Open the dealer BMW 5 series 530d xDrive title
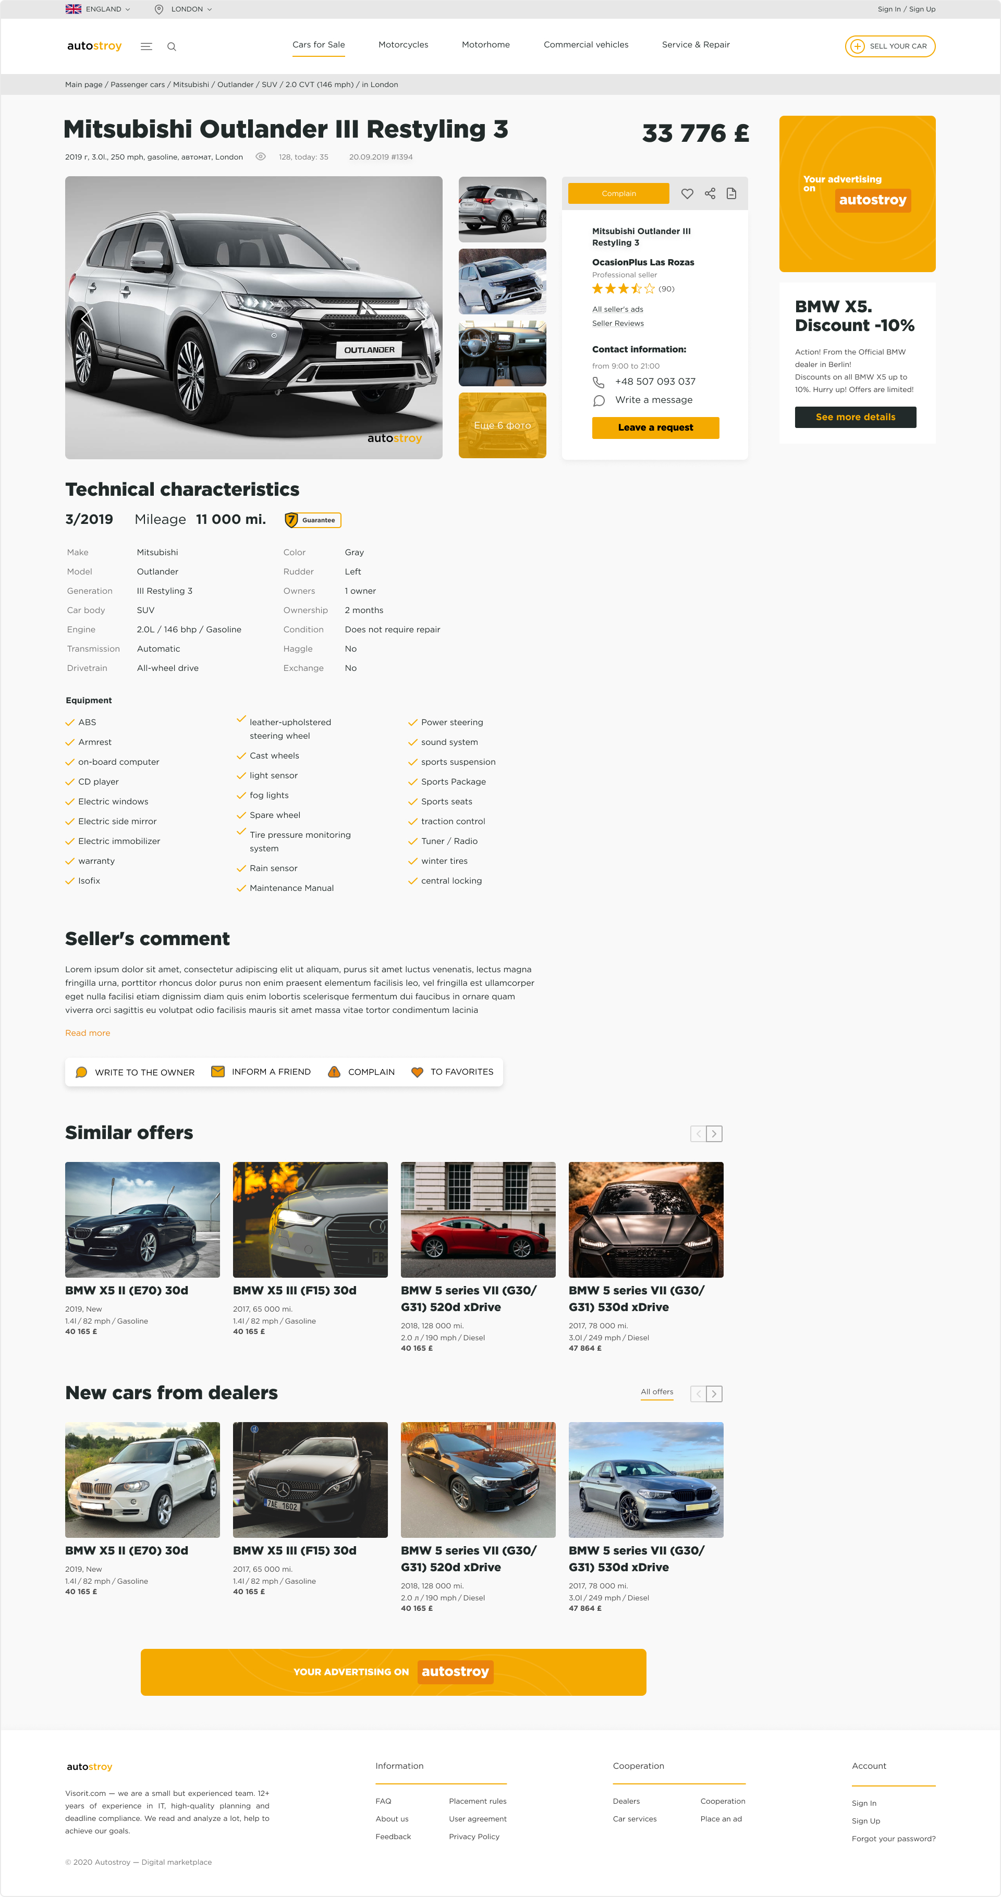Viewport: 1001px width, 1897px height. tap(637, 1559)
